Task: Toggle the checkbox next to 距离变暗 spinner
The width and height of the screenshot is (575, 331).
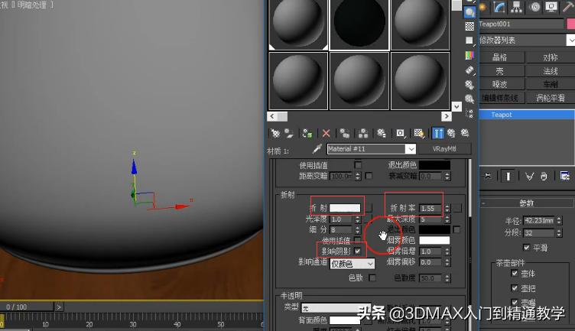Action: pos(369,176)
